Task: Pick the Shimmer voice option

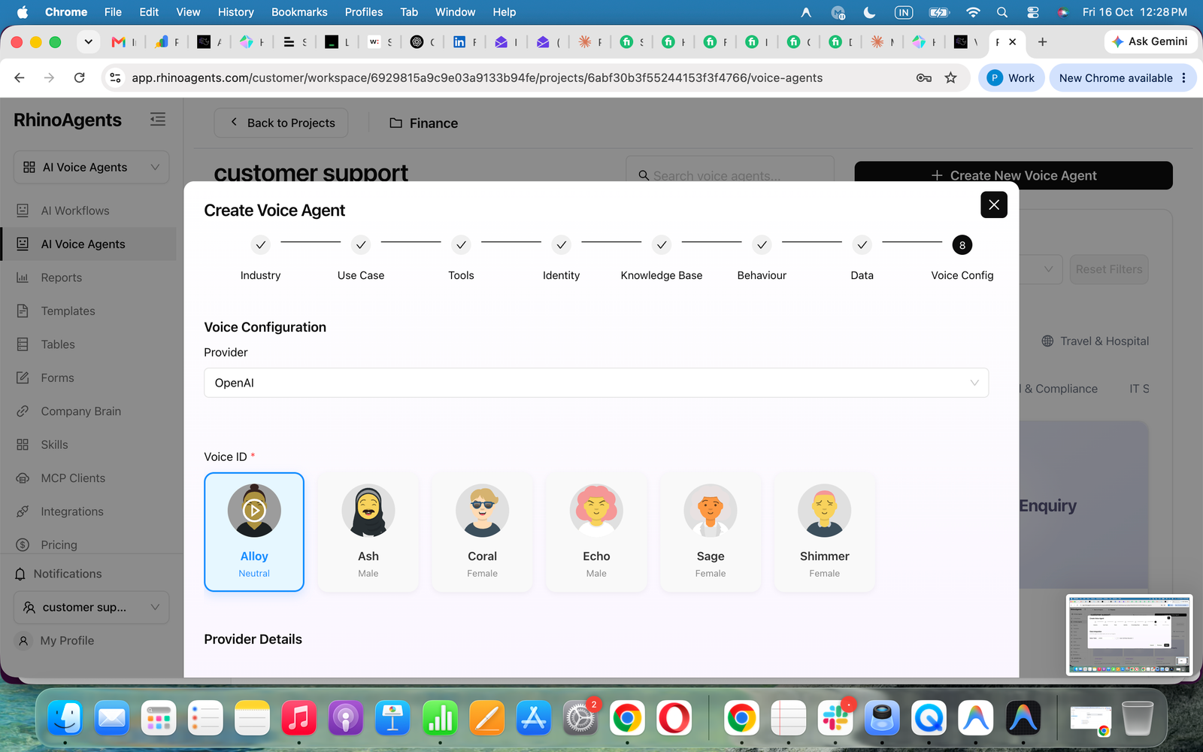Action: pyautogui.click(x=824, y=532)
